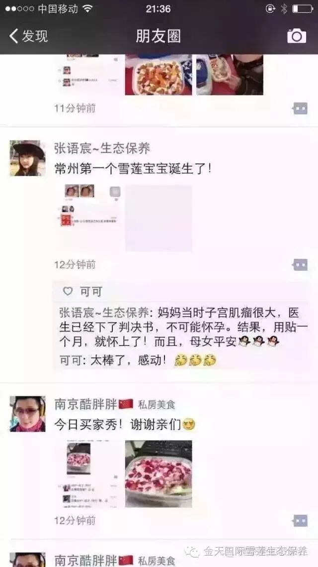The image size is (318, 567).
Task: Open comment bubble on 张语宸's 雪莲宝宝 post
Action: pyautogui.click(x=300, y=265)
